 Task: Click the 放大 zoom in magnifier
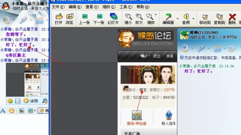(x=139, y=19)
